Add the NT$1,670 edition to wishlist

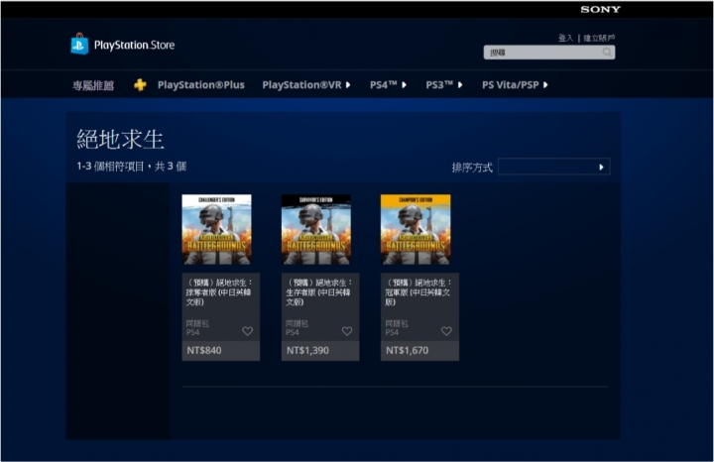(x=446, y=331)
